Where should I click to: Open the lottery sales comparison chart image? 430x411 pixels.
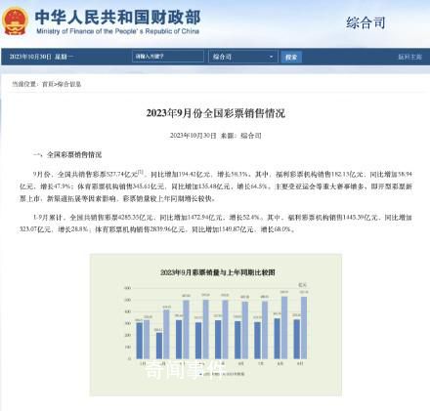coord(216,325)
